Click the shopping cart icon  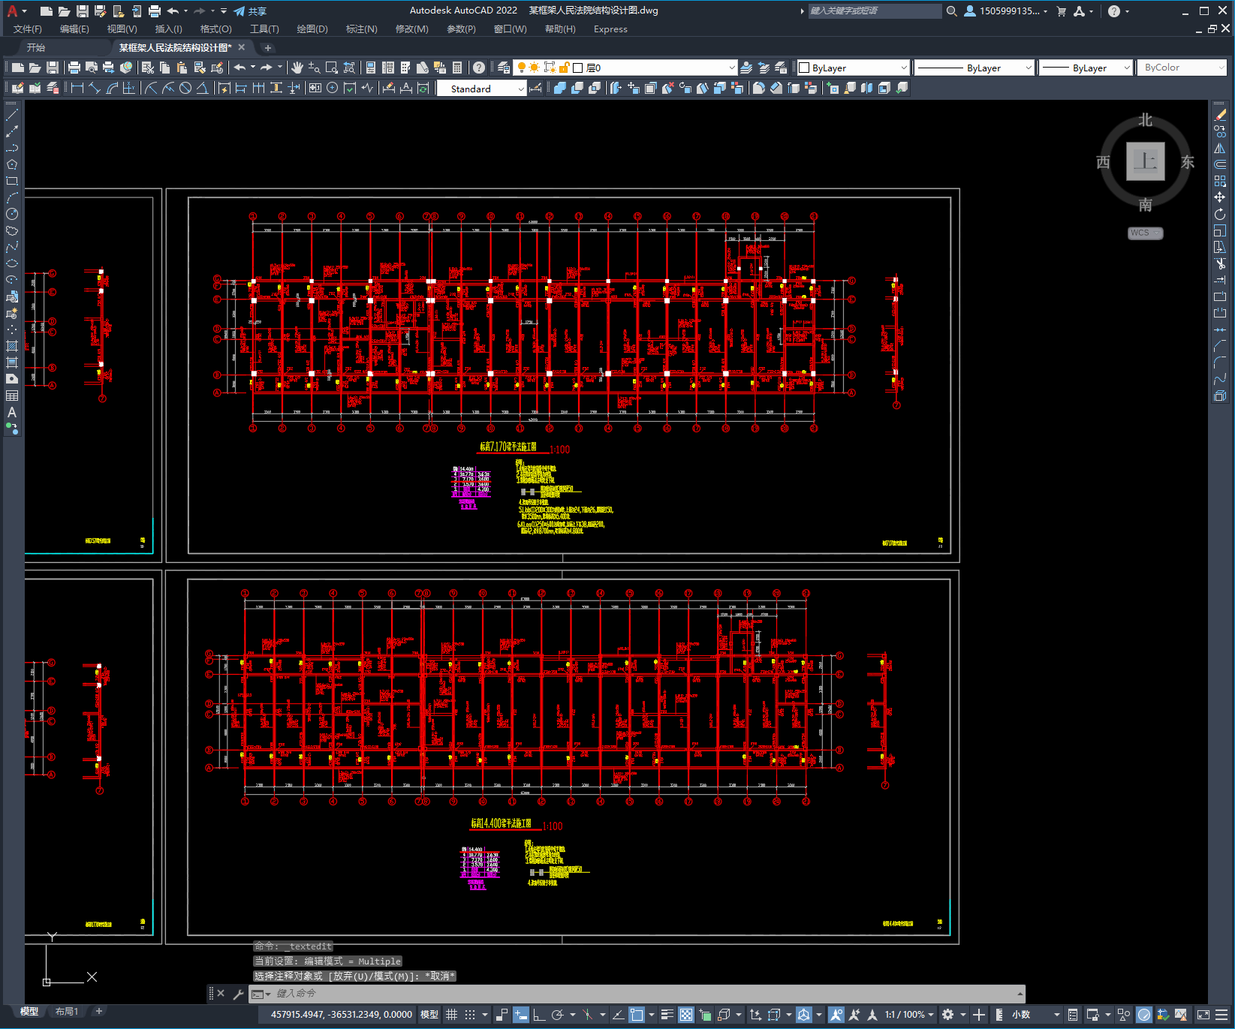(x=1062, y=11)
